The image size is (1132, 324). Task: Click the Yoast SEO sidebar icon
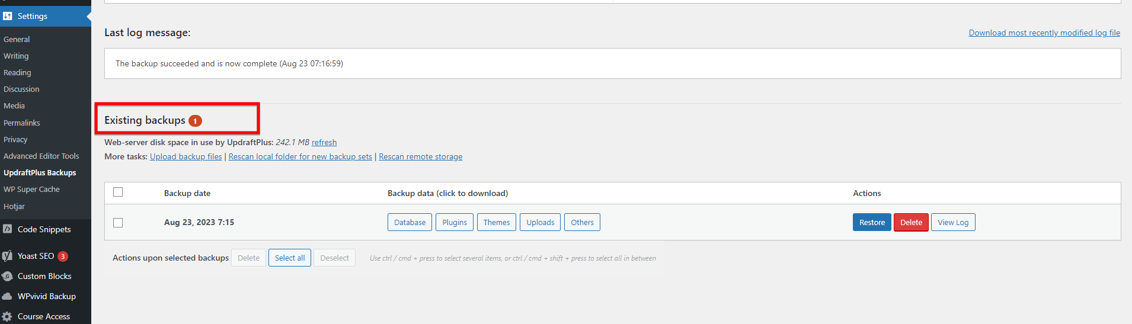[8, 256]
